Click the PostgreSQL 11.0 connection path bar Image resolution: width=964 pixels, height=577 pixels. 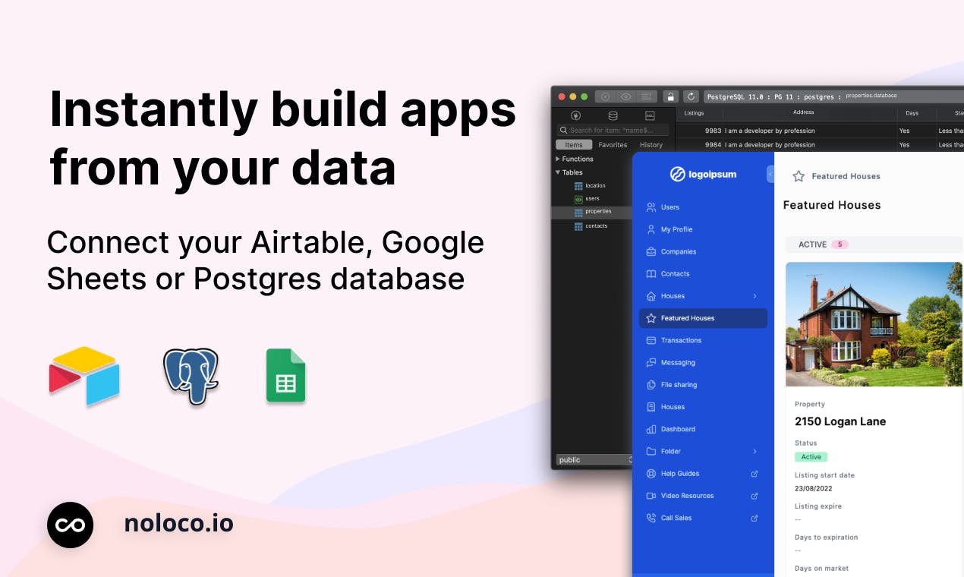(833, 96)
